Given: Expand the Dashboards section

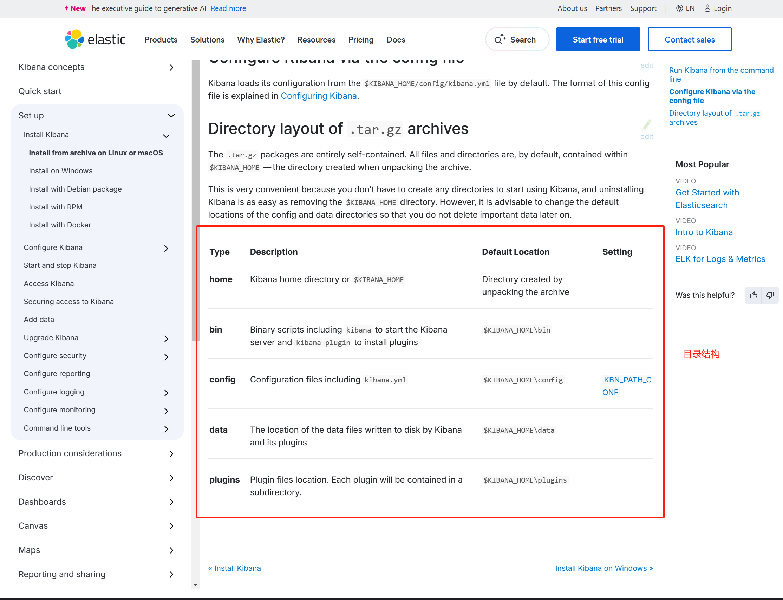Looking at the screenshot, I should coord(171,502).
